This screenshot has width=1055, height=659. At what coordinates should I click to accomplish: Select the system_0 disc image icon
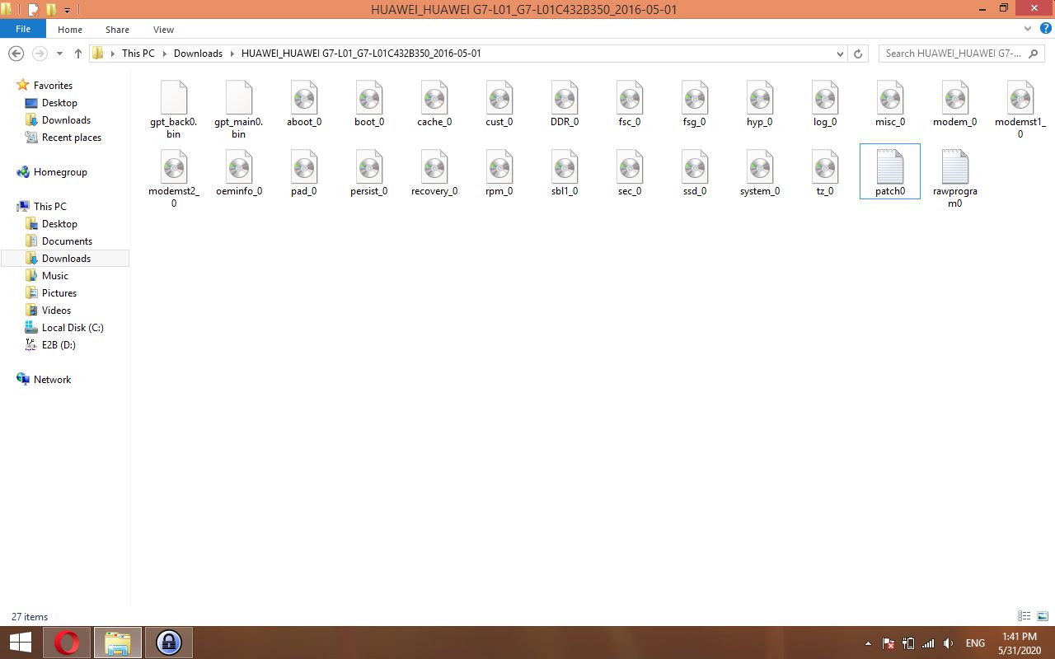[760, 166]
